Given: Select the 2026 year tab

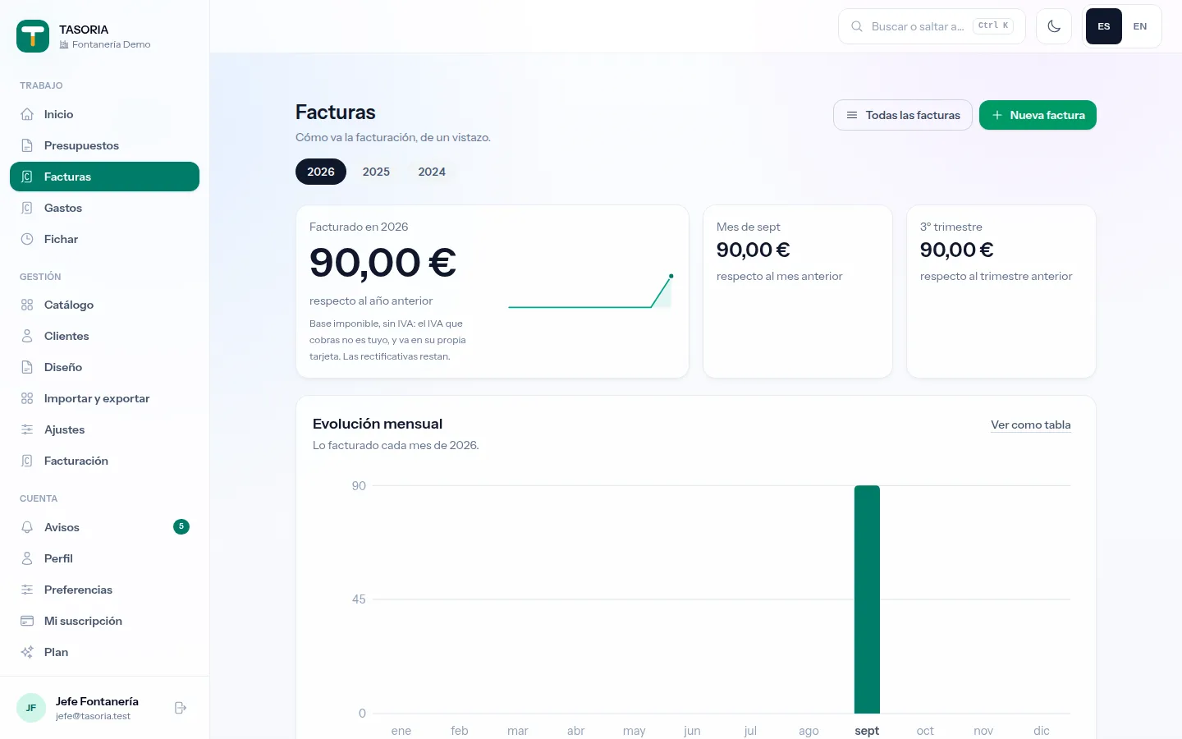Looking at the screenshot, I should click(321, 172).
